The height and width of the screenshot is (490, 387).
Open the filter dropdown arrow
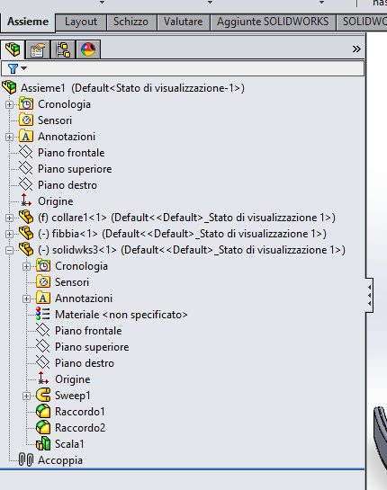click(23, 68)
